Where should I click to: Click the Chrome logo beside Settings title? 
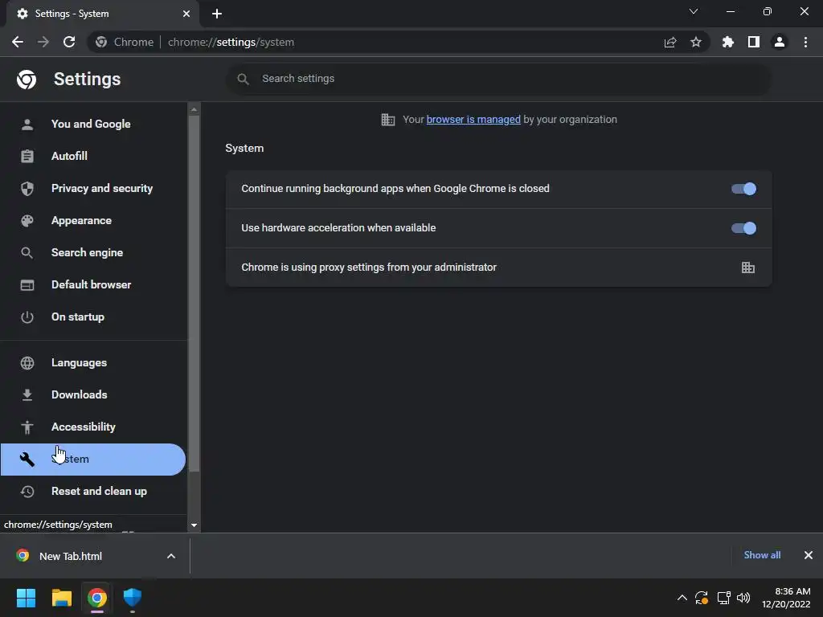click(x=27, y=80)
